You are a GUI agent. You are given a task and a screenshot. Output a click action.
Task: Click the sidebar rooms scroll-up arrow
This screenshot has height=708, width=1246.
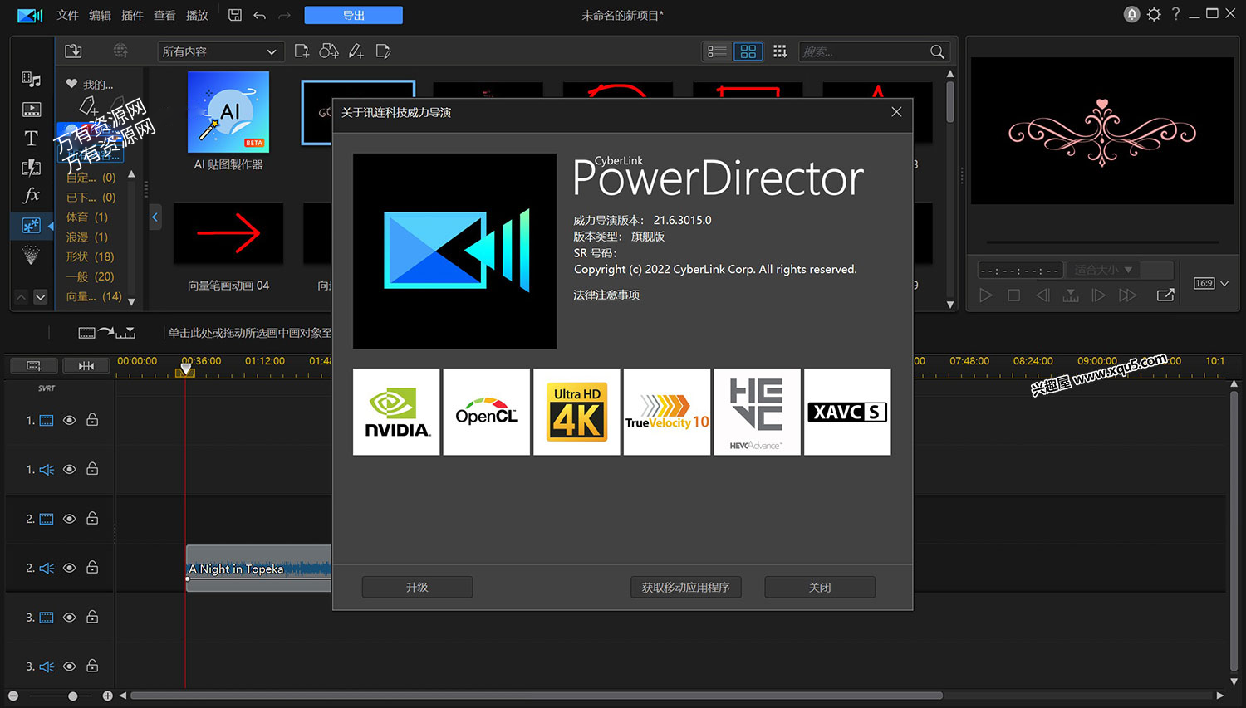[x=22, y=296]
